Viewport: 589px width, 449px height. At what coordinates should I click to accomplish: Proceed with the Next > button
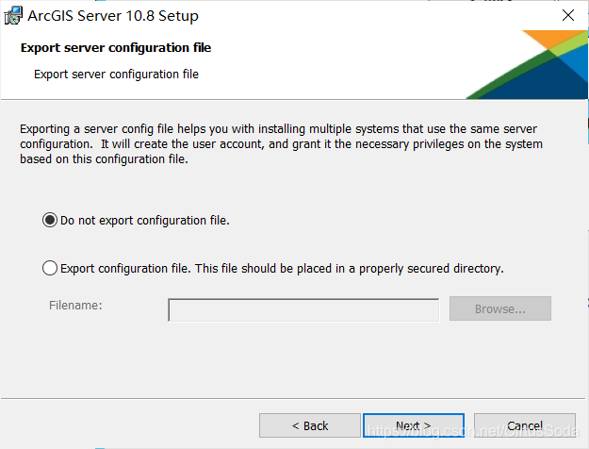click(x=413, y=425)
